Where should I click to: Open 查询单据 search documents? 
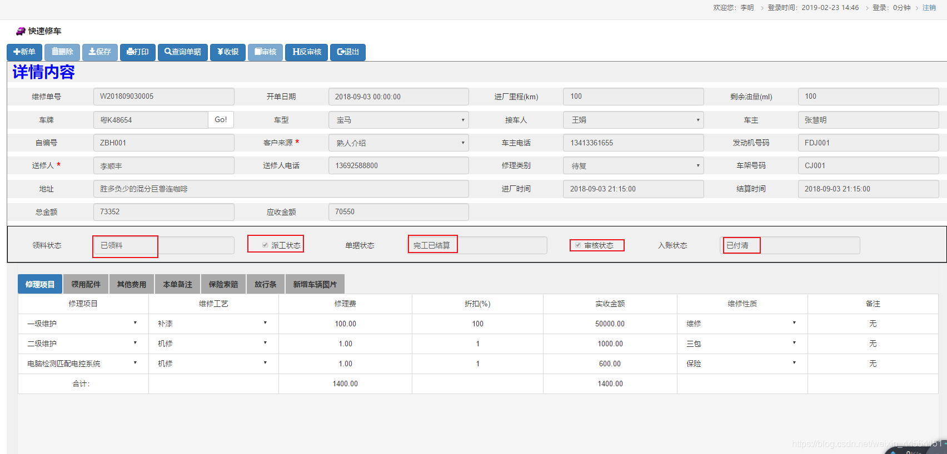coord(183,52)
